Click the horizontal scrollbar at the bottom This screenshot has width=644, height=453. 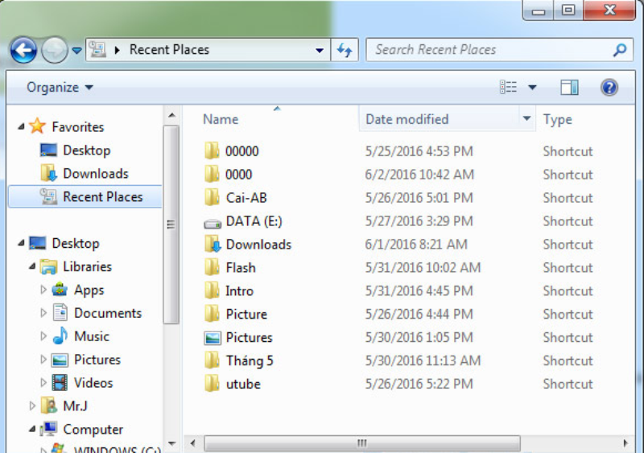pos(362,443)
